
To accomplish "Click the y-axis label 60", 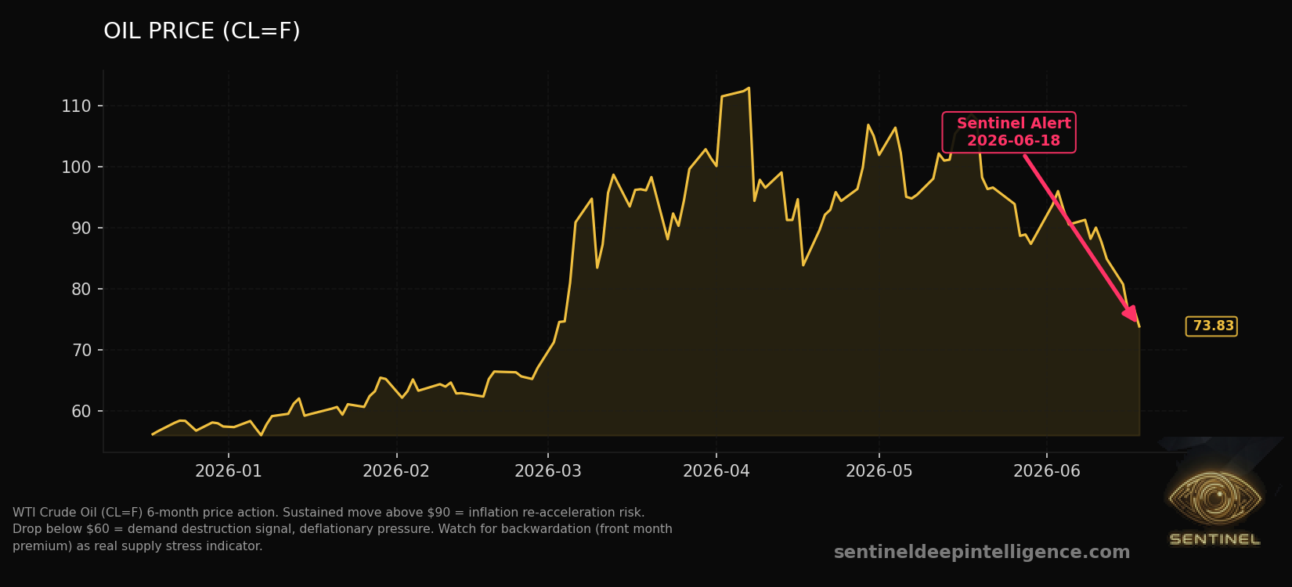I will coord(81,412).
